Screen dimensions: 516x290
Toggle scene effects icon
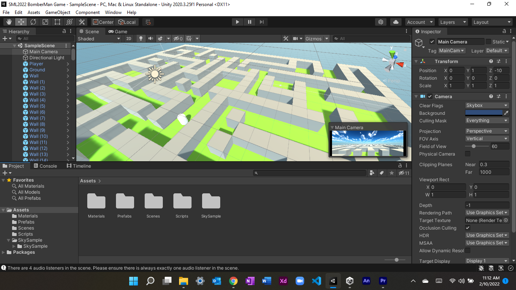(x=160, y=39)
